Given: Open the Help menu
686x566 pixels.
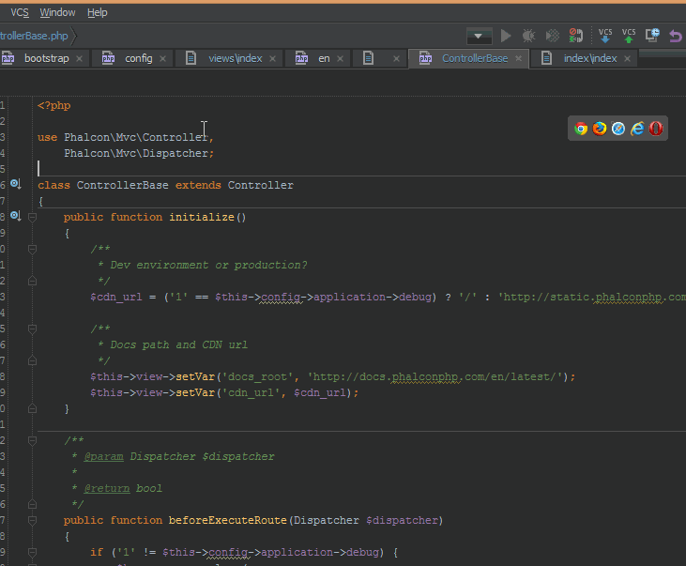Looking at the screenshot, I should [x=97, y=12].
